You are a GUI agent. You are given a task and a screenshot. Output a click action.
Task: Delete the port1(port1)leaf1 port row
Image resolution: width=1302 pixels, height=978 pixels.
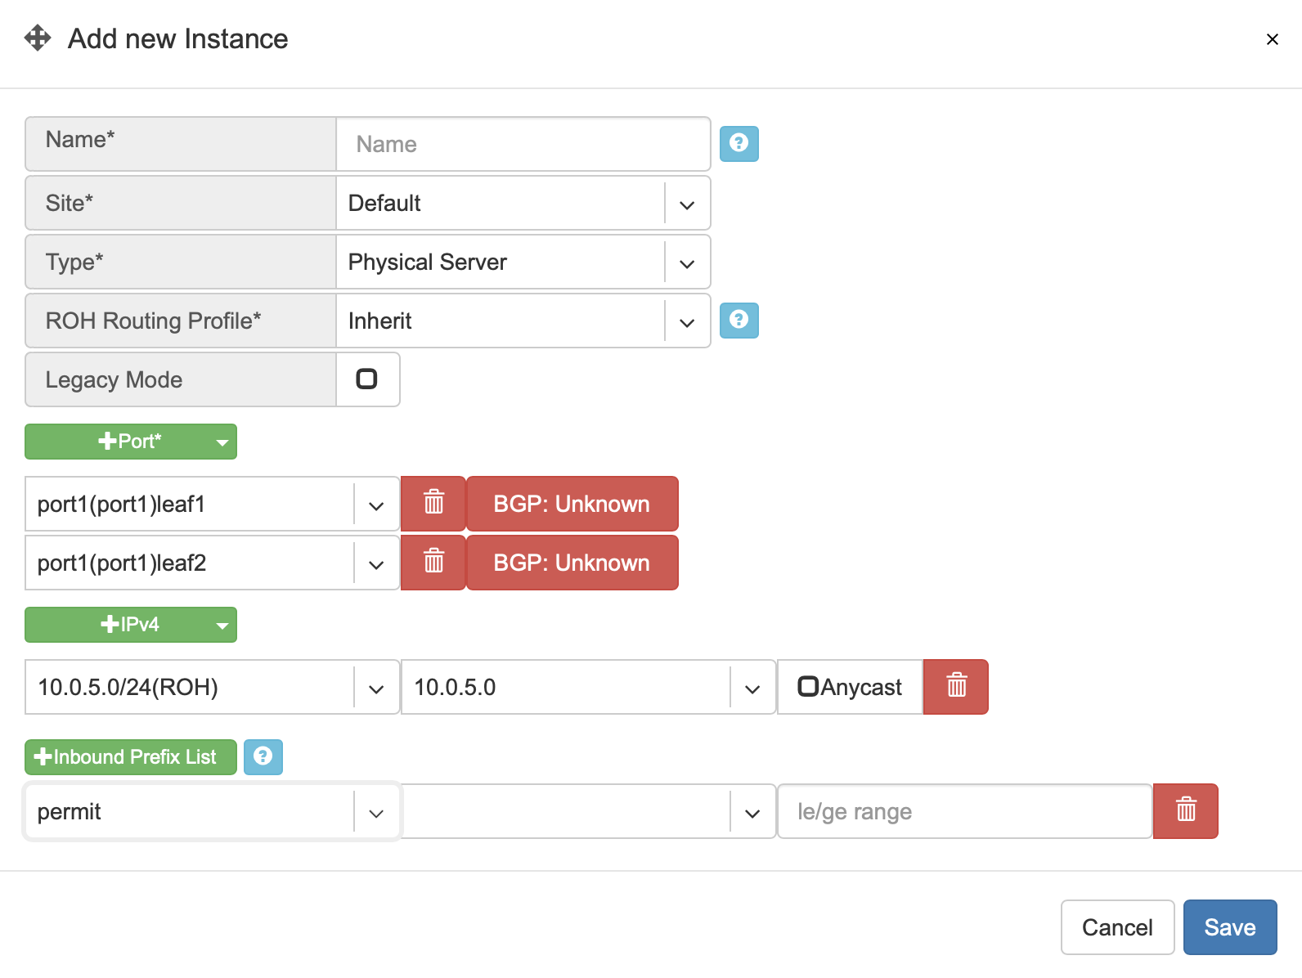433,504
